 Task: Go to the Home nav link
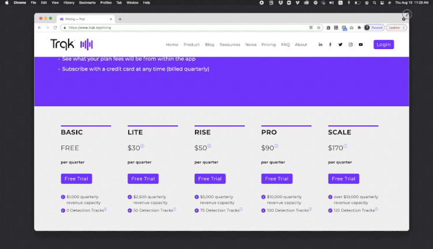pyautogui.click(x=172, y=44)
